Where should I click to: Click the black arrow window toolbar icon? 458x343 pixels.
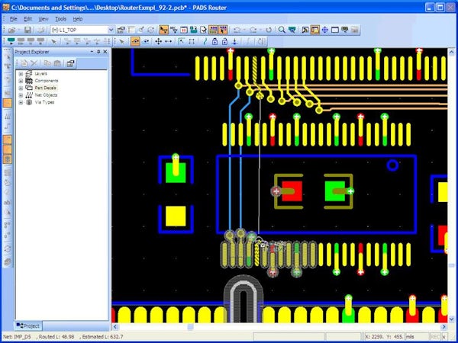(305, 30)
